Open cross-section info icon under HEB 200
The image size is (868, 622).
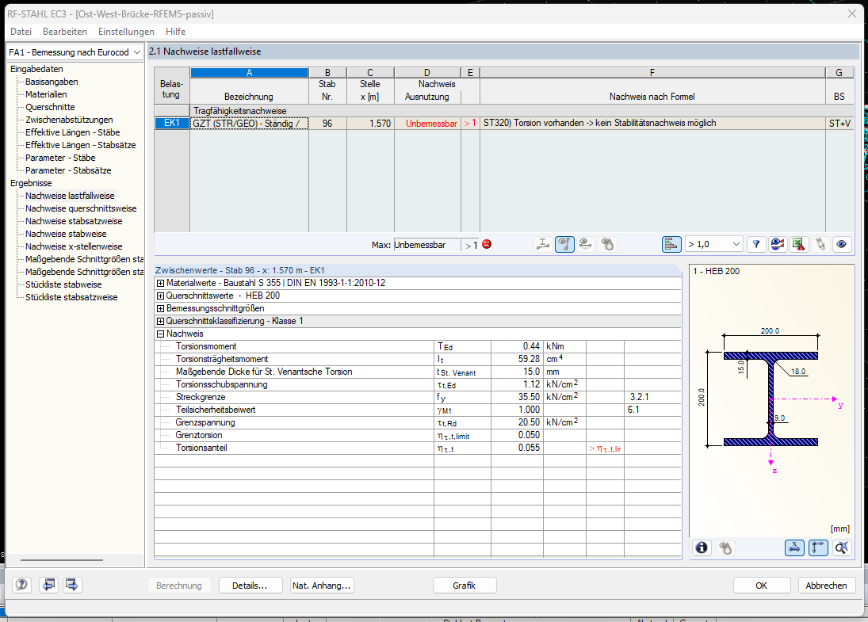coord(702,548)
